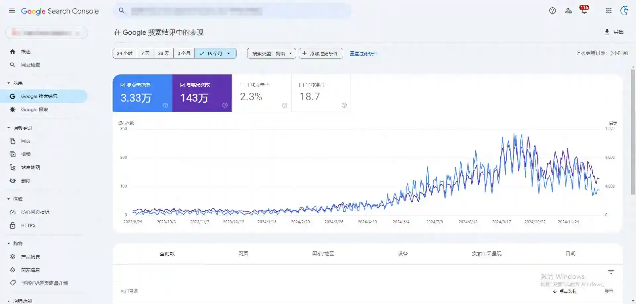Viewport: 636px width, 304px height.
Task: Disable the 总曝光次数 metric checkbox
Action: pyautogui.click(x=182, y=85)
